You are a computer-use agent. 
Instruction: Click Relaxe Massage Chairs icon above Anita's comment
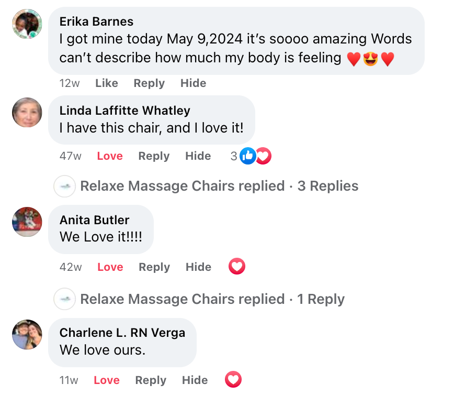point(65,186)
